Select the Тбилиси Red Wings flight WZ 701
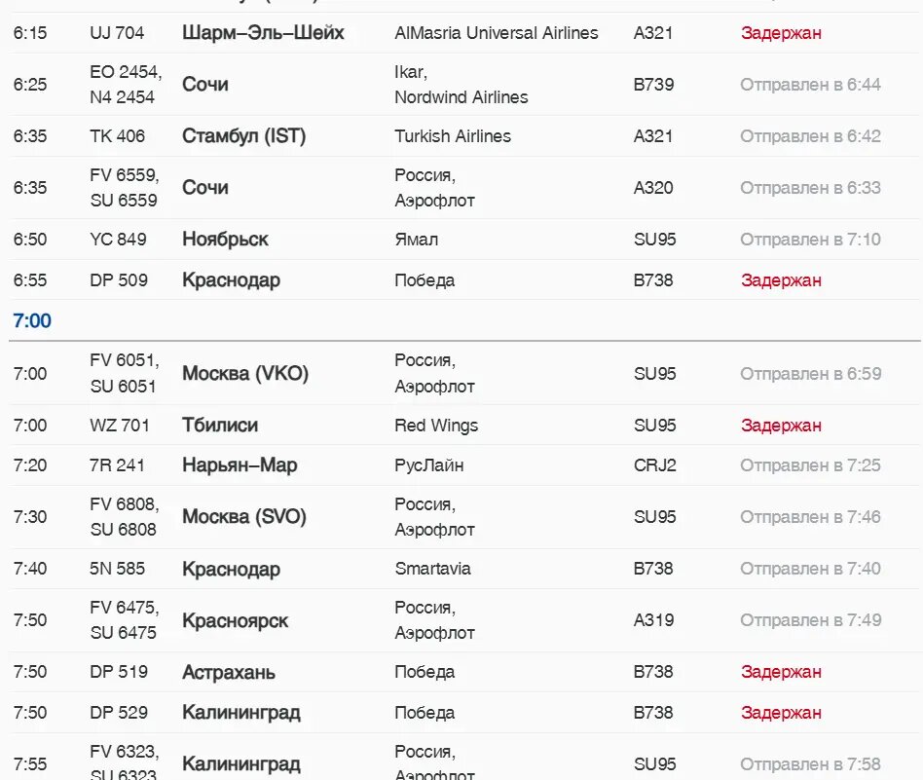Screen dimensions: 923x780 click(x=465, y=425)
